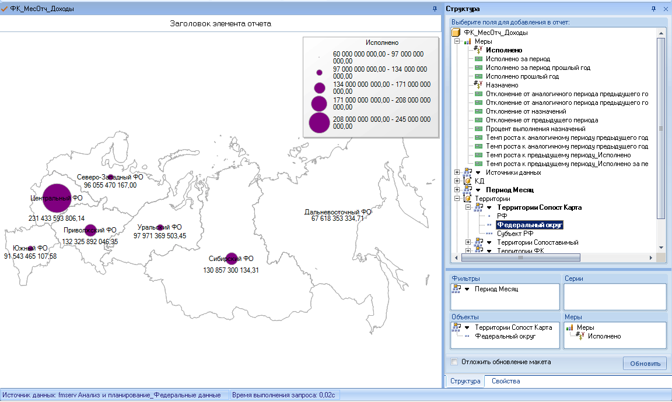Enable Отложить обновление макета checkbox
672x402 pixels.
pyautogui.click(x=454, y=362)
